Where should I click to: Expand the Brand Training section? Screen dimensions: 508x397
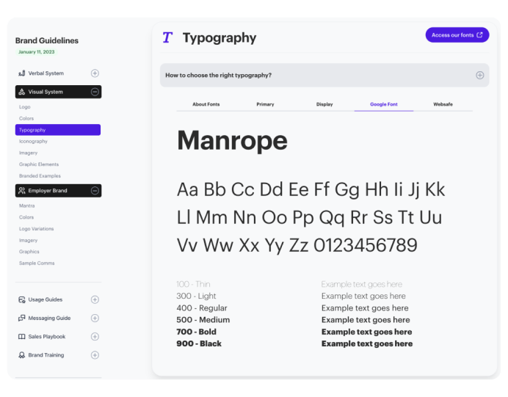(x=95, y=355)
